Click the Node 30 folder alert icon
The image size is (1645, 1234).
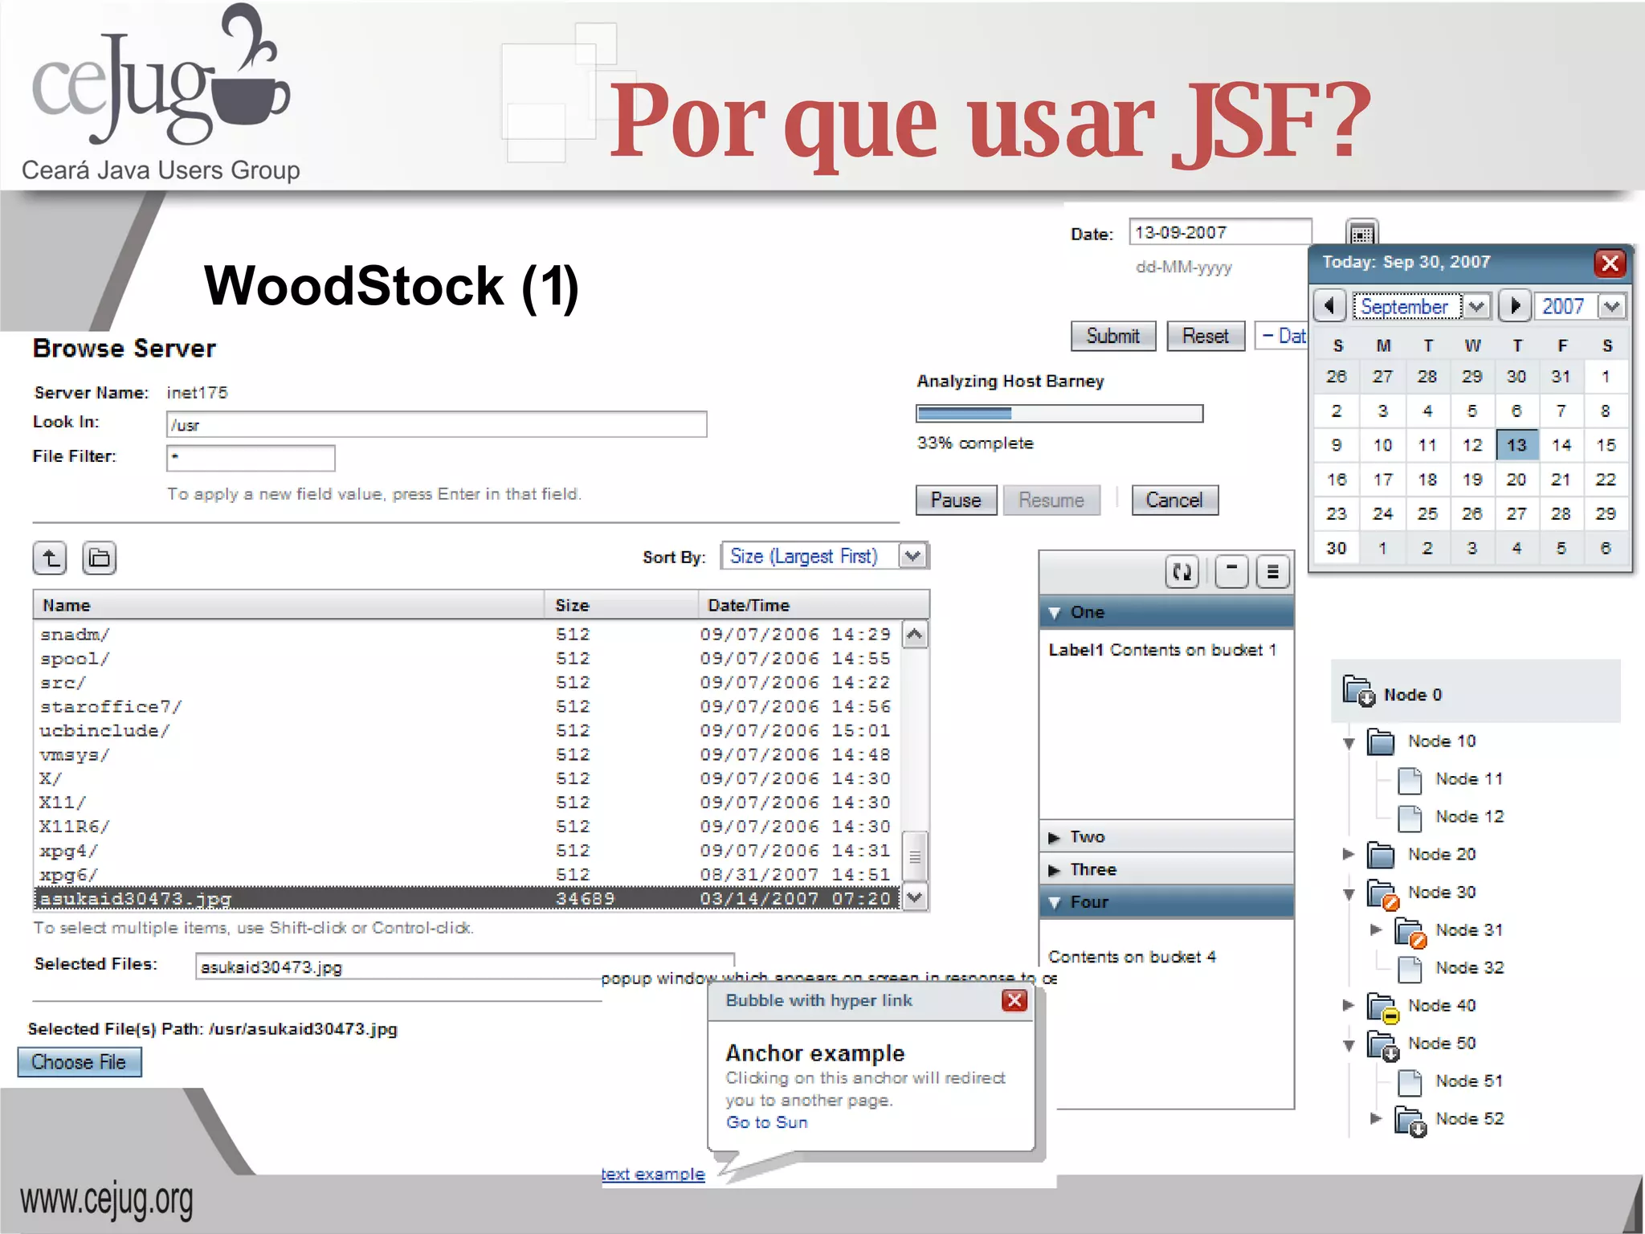1383,894
